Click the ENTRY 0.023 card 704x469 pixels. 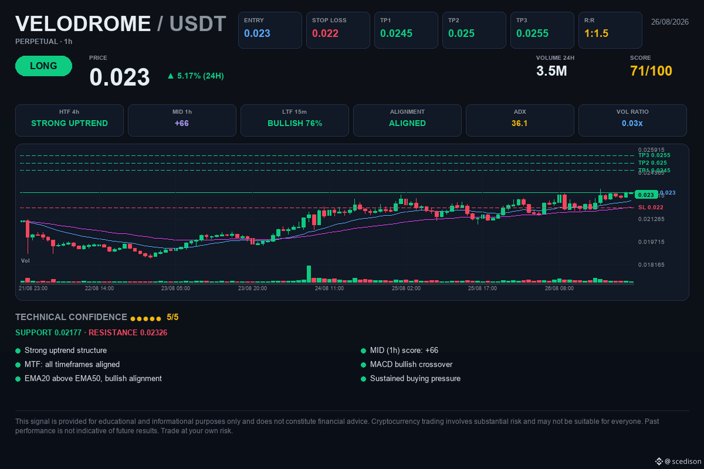270,30
